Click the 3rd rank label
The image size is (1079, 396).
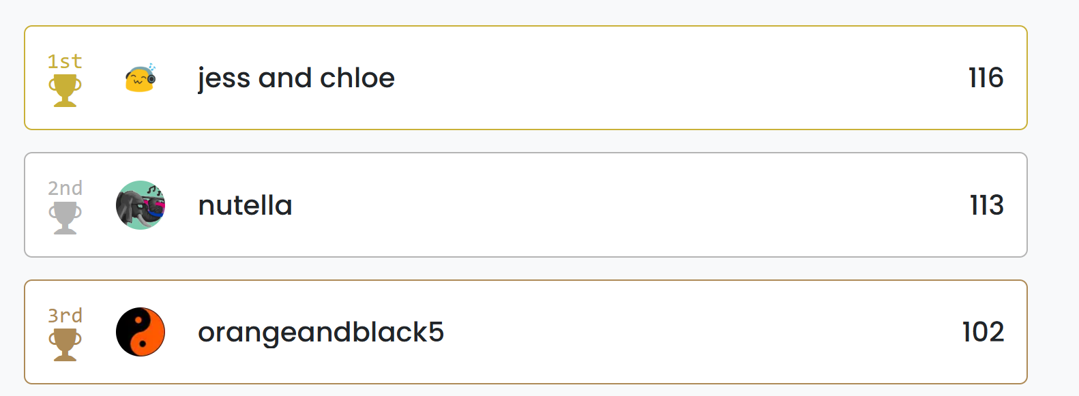point(65,316)
